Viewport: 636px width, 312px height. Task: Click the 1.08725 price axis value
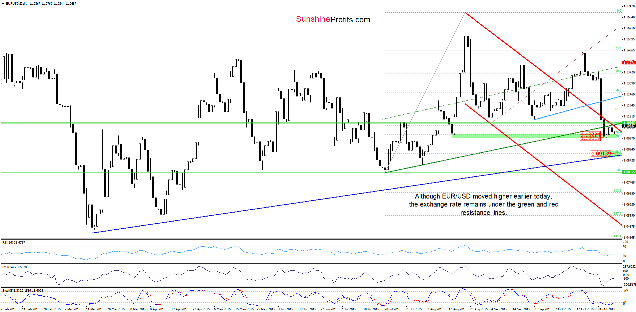click(x=629, y=161)
